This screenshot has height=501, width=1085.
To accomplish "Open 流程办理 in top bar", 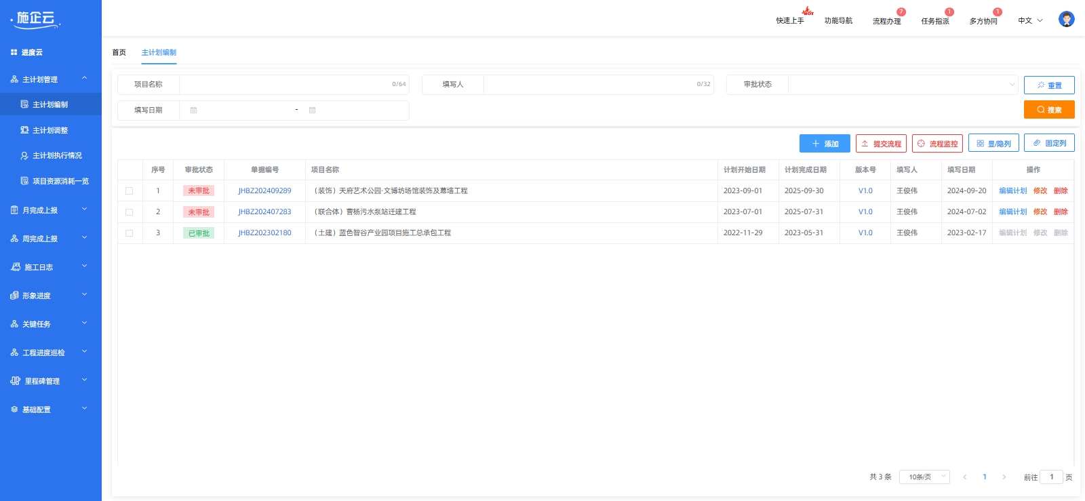I will (x=886, y=22).
